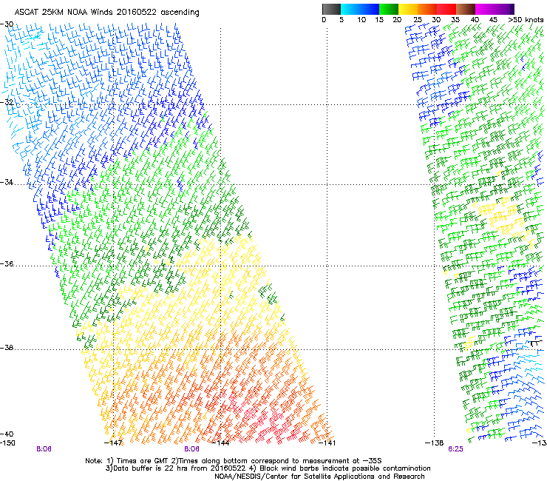
Task: Click the '-30' latitude axis label
Action: pos(7,24)
